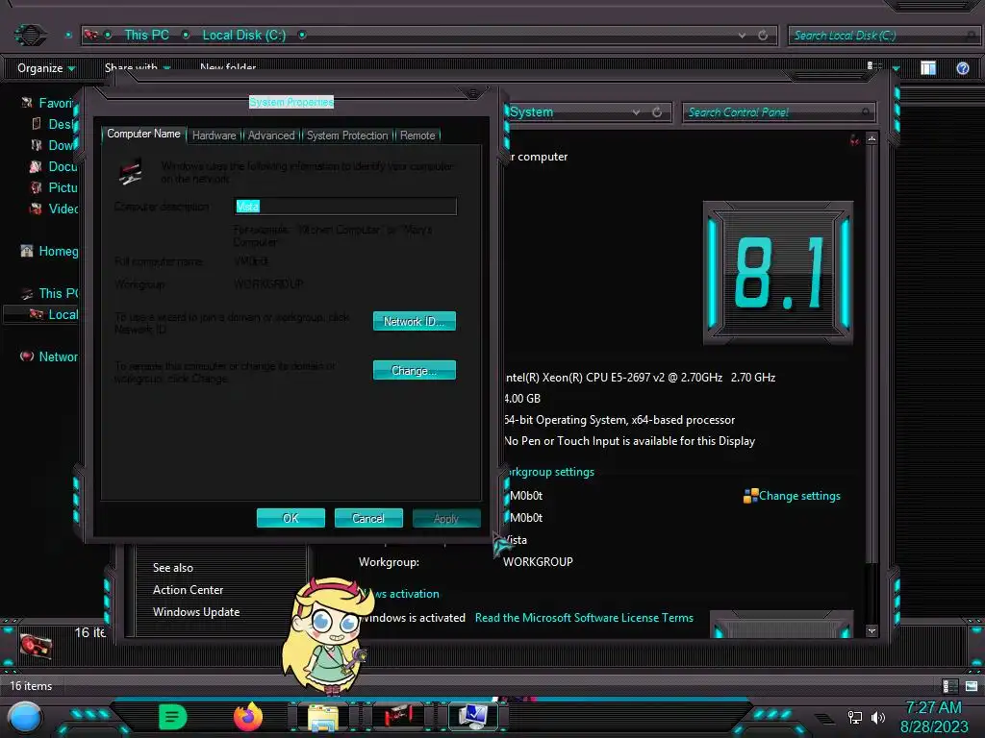Click the Windows 8.1 logo image
Viewport: 985px width, 738px height.
tap(777, 273)
